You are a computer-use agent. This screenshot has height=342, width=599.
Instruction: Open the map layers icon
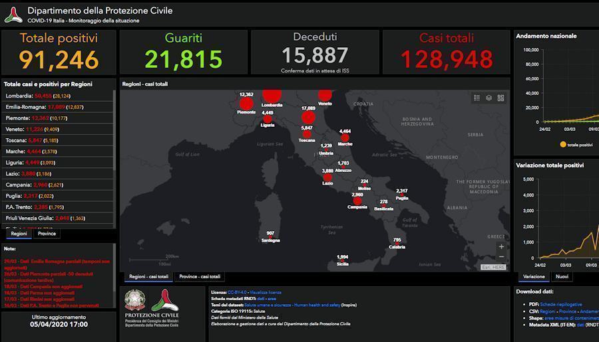point(489,98)
